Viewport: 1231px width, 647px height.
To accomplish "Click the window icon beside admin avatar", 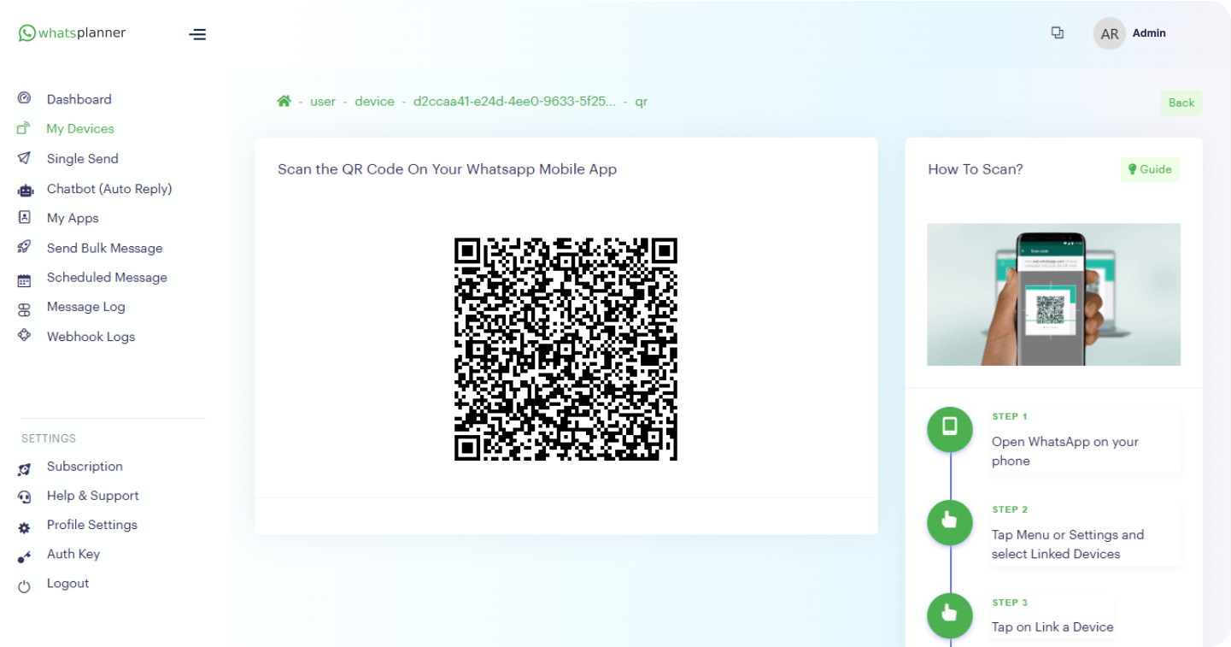I will pyautogui.click(x=1057, y=33).
